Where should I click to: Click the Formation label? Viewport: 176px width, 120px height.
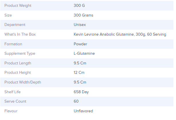tap(13, 44)
